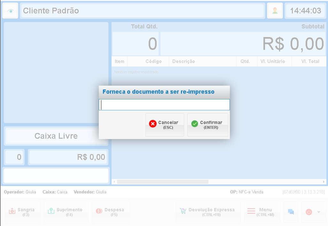Click the red power icon
Viewport: 328px width, 226px height.
(x=309, y=212)
